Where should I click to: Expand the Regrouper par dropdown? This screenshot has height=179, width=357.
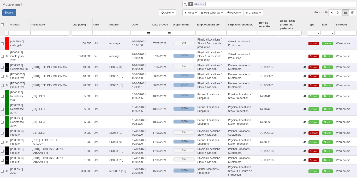[x=212, y=13]
